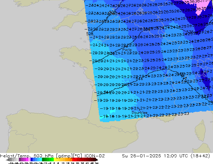Pick the dark navy blue legend swatch
The height and width of the screenshot is (164, 213).
pos(32,159)
